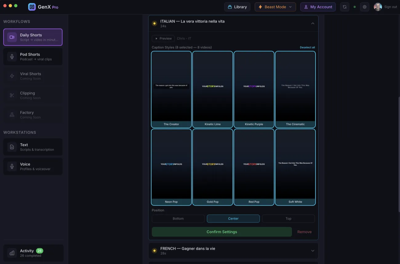400x264 pixels.
Task: Open the Beast Mode dropdown
Action: (x=275, y=7)
